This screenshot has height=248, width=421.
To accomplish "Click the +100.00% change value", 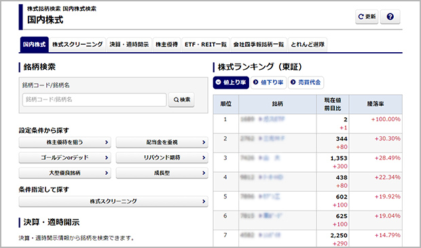I will pyautogui.click(x=386, y=119).
